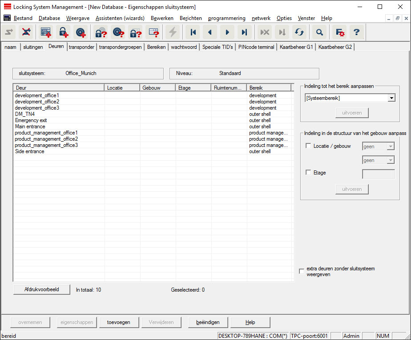The height and width of the screenshot is (340, 411).
Task: Switch to the transpondergroepen tab
Action: point(121,47)
